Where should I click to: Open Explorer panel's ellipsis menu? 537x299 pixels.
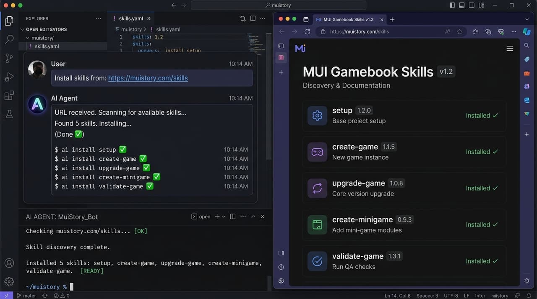coord(98,18)
